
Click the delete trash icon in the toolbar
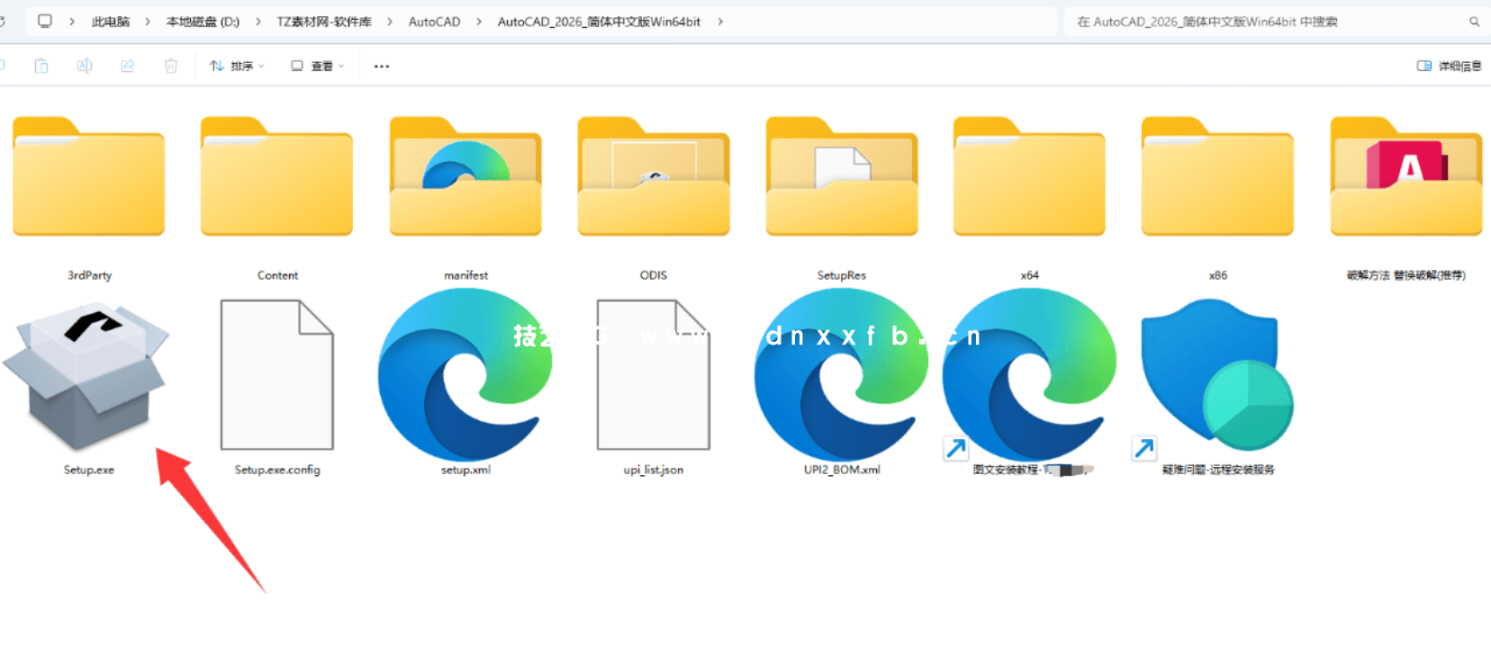(x=171, y=66)
